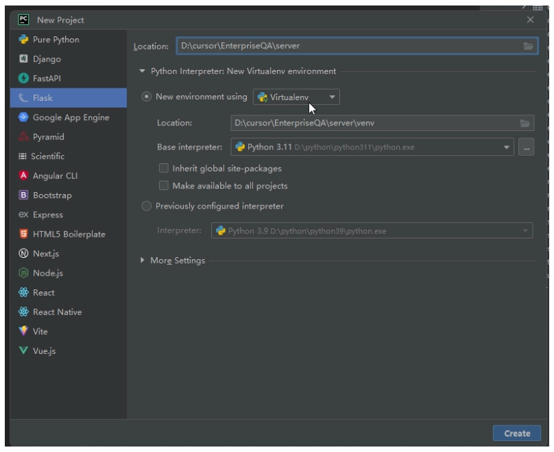The image size is (554, 452).
Task: Choose Pure Python project type
Action: (68, 39)
